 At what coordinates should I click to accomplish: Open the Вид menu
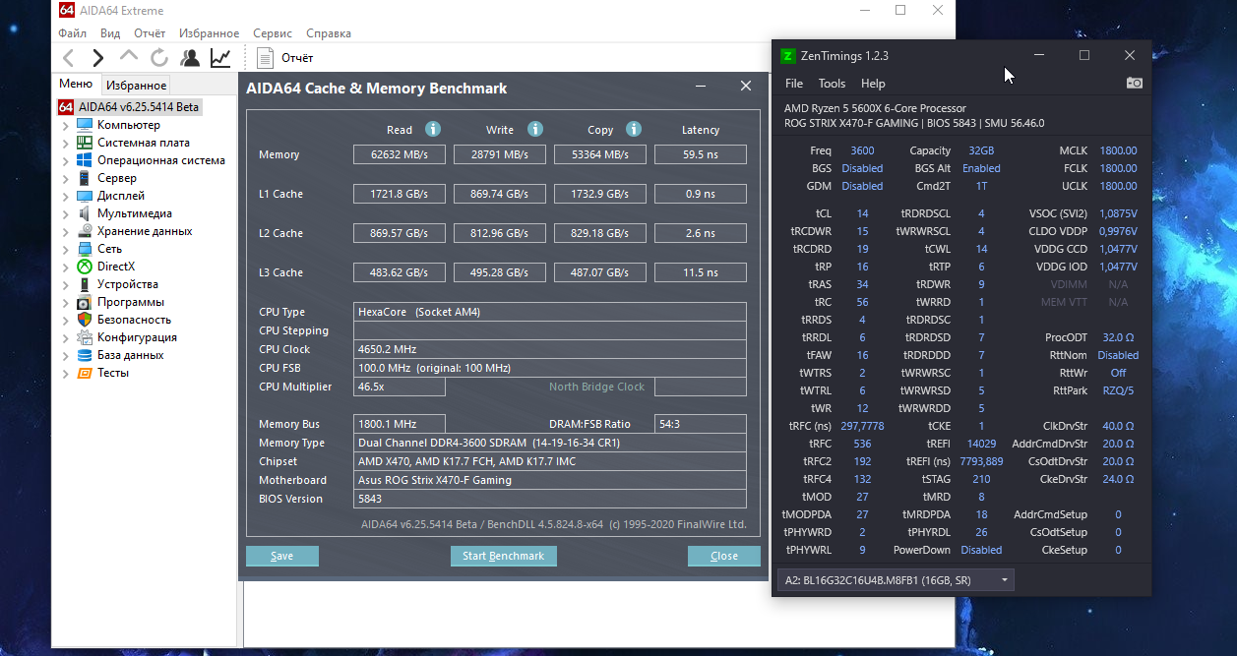[x=110, y=32]
